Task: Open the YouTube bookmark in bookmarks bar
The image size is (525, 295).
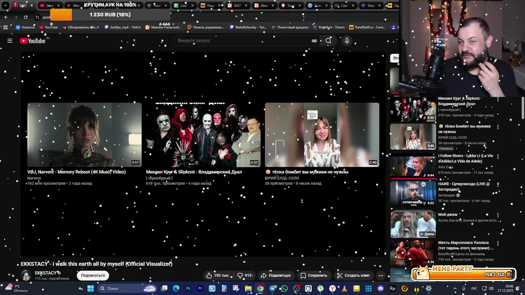Action: point(48,27)
